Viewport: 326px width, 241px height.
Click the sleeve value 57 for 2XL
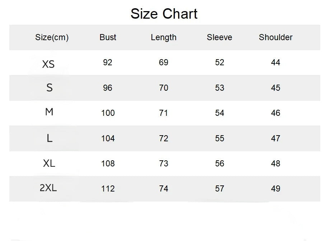pyautogui.click(x=219, y=189)
